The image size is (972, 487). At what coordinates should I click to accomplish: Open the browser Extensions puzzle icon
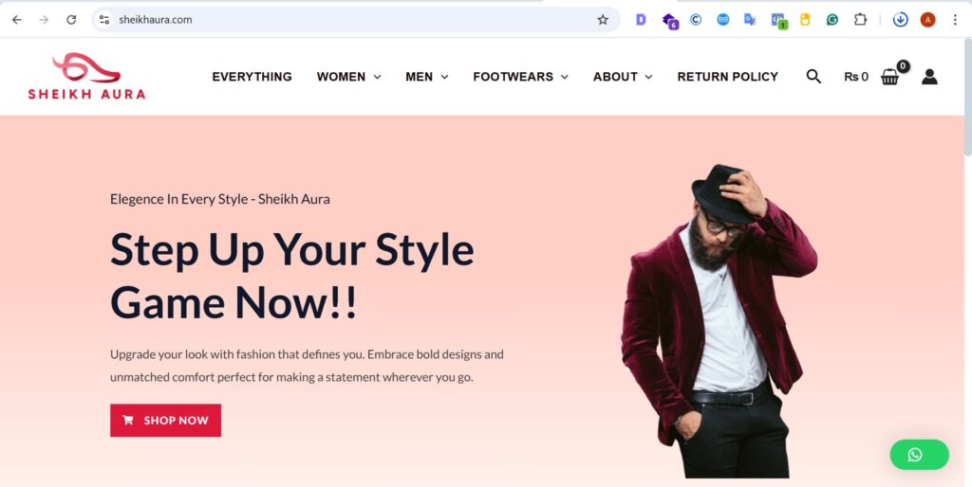click(x=860, y=20)
